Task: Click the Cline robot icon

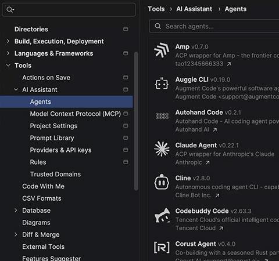Action: (x=162, y=182)
